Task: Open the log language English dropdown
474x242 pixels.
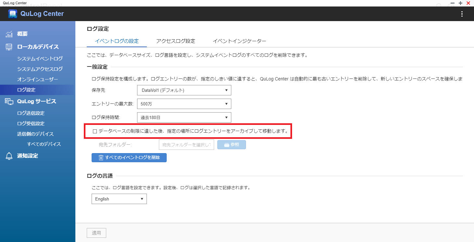Action: (119, 199)
